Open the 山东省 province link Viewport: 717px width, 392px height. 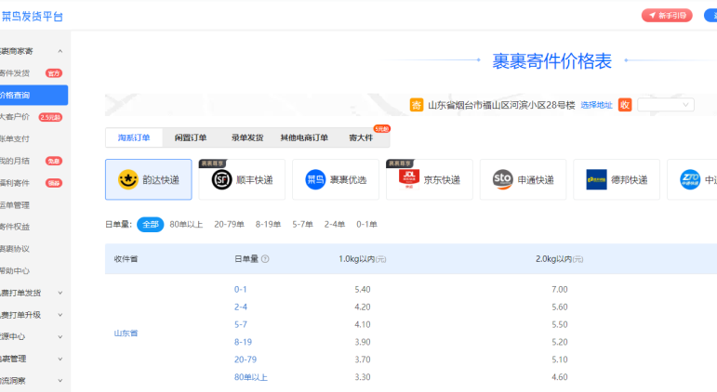point(126,333)
